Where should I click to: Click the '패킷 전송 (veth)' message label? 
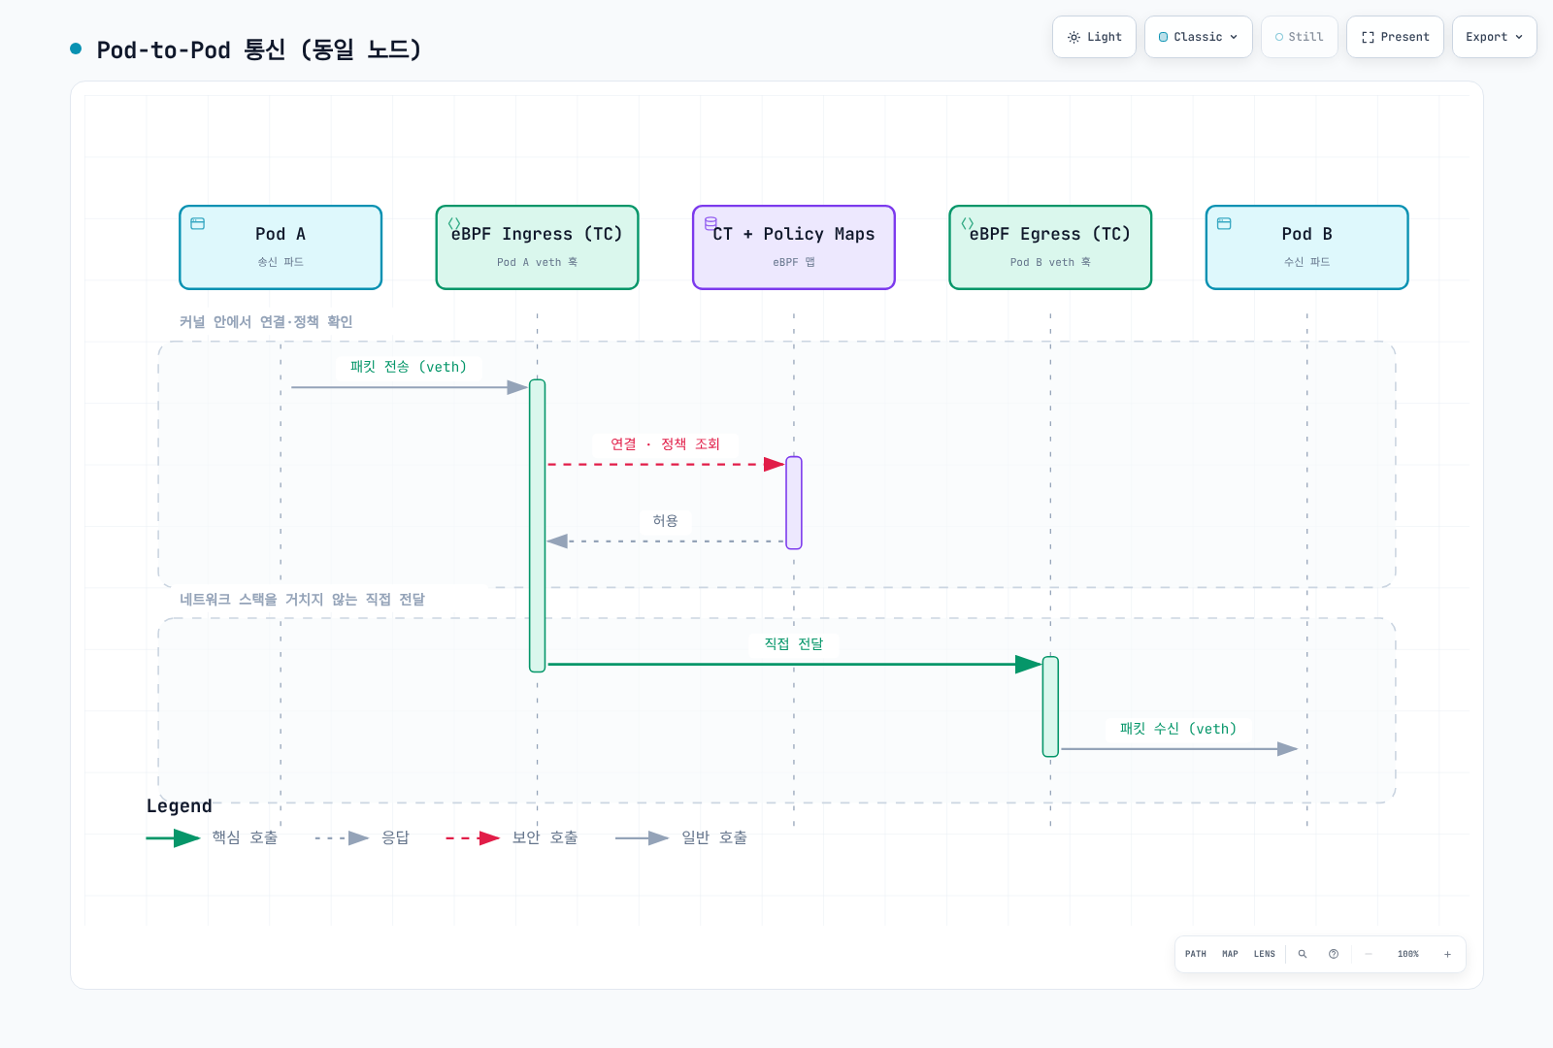pyautogui.click(x=409, y=367)
